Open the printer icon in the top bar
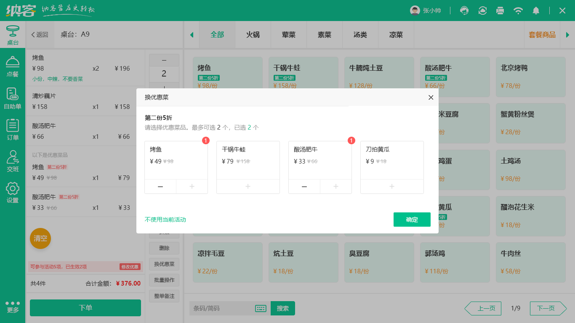575x323 pixels. (500, 11)
